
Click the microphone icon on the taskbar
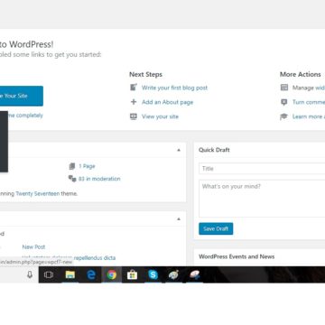pyautogui.click(x=30, y=274)
